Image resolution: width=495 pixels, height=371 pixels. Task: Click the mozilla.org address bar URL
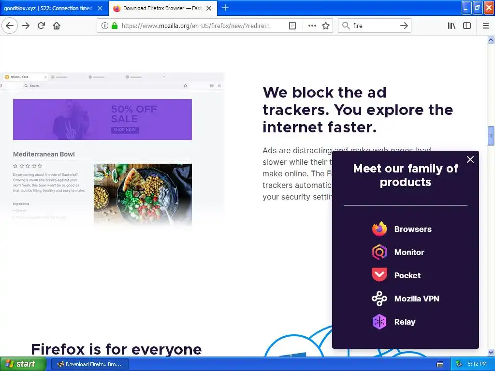pyautogui.click(x=196, y=26)
